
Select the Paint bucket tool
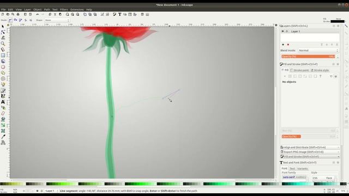click(x=3, y=119)
